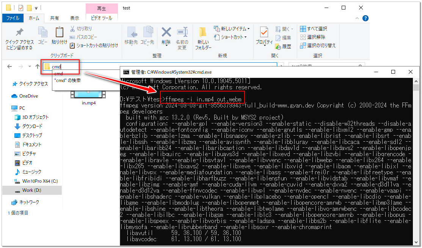Click History (履歴) in the ribbon
The image size is (422, 248).
[x=283, y=46]
